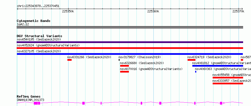This screenshot has width=251, height=106.
Task: Open the DNAH14|NM_001373 gene label
Action: pyautogui.click(x=30, y=100)
